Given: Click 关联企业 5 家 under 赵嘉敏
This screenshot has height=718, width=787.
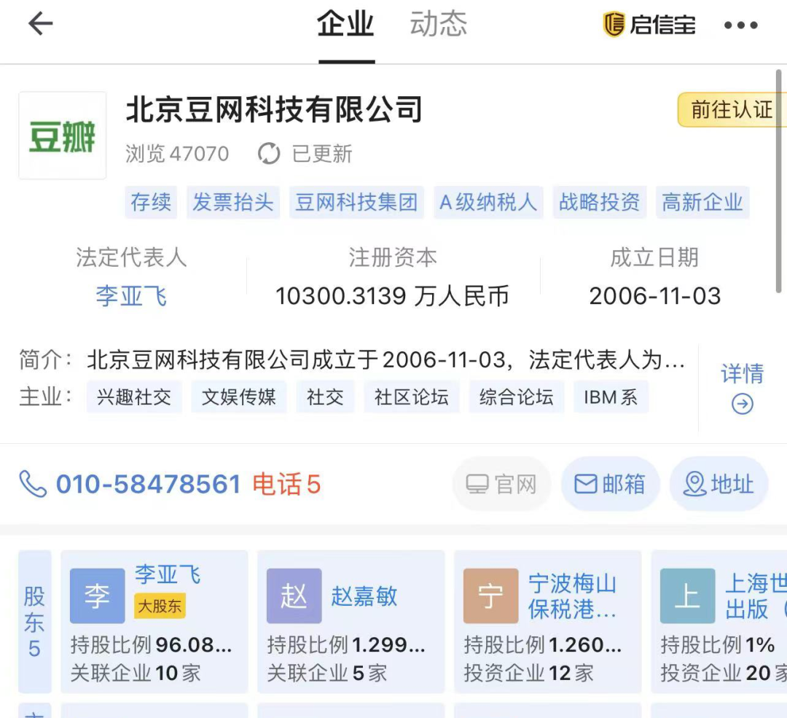Looking at the screenshot, I should click(327, 673).
